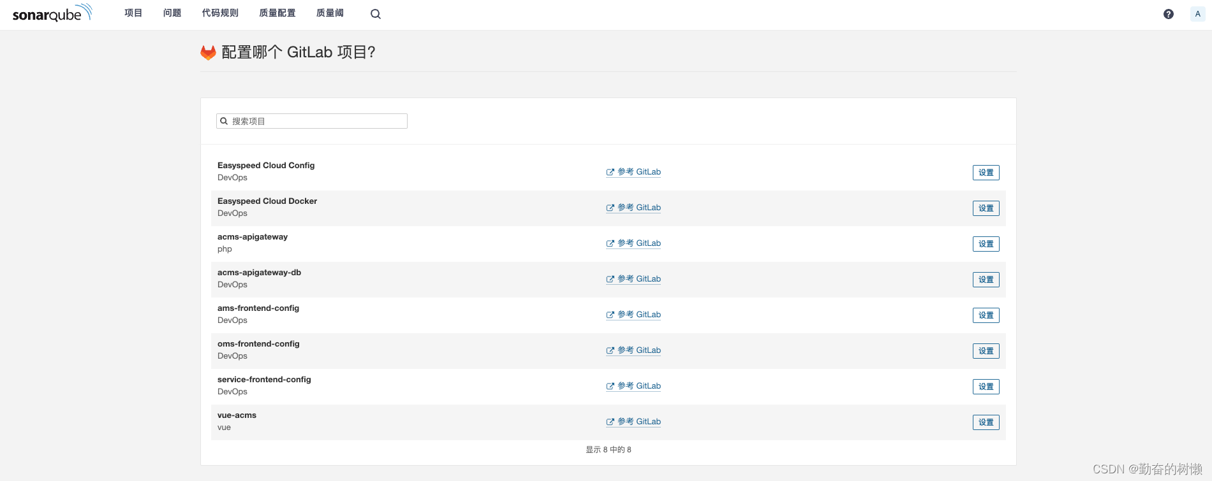Image resolution: width=1212 pixels, height=481 pixels.
Task: Open 参考 GitLab link for ams-frontend-config
Action: (x=633, y=315)
